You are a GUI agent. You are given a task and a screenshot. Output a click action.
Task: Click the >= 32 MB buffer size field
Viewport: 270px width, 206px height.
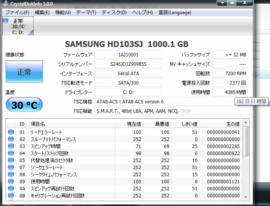pyautogui.click(x=230, y=55)
